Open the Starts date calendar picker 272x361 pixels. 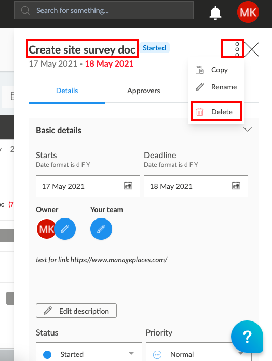coord(128,186)
